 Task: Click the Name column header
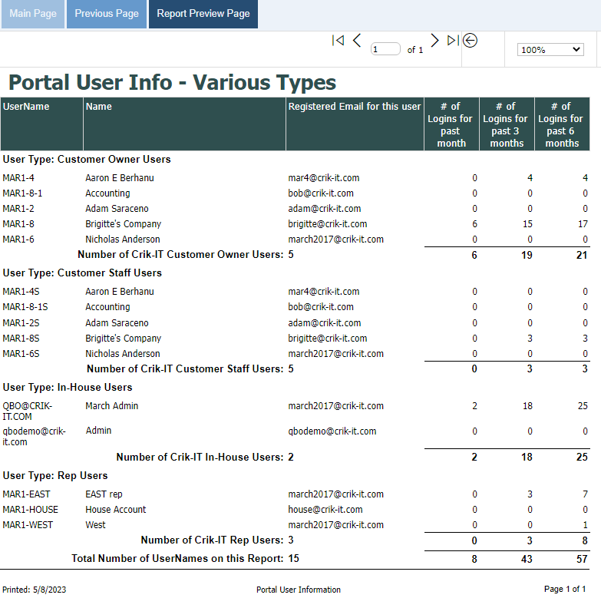(x=99, y=107)
